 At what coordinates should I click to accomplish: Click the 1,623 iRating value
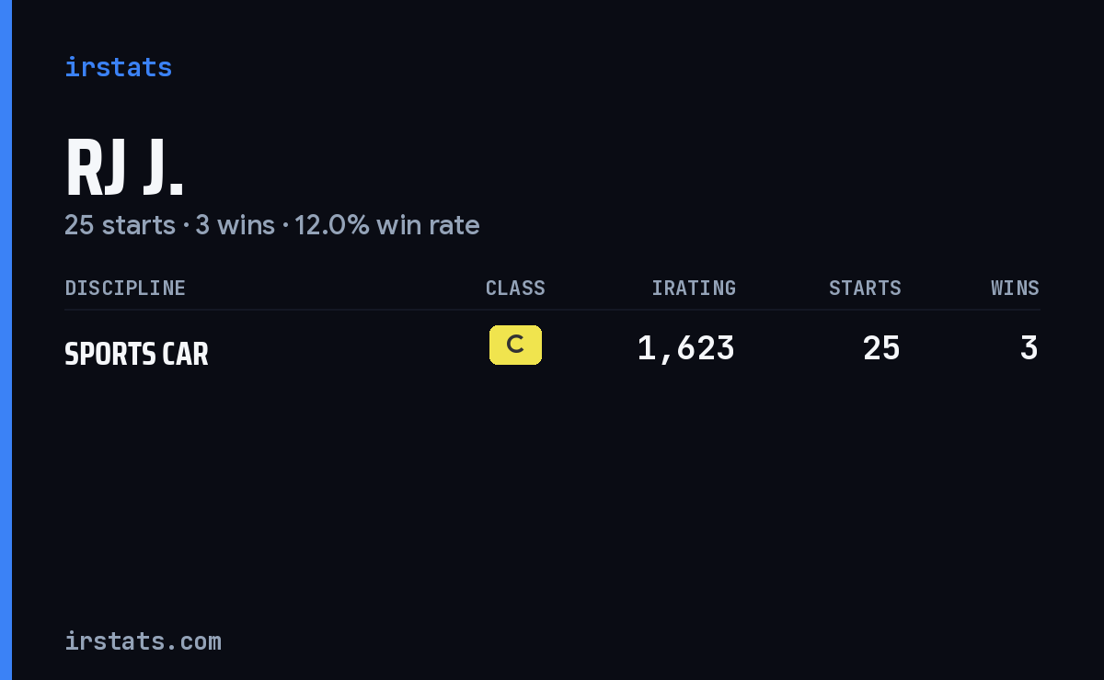coord(686,348)
